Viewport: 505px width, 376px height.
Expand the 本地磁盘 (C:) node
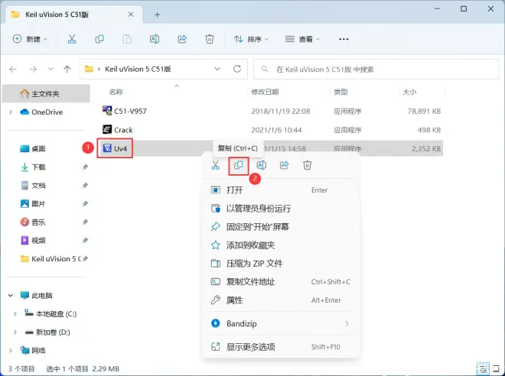tap(15, 314)
